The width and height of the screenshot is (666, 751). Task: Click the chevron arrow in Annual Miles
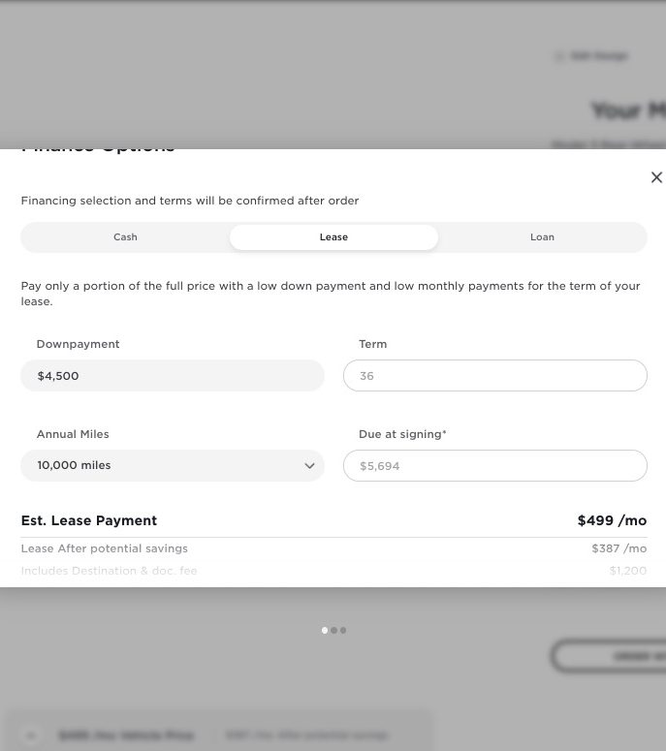click(309, 465)
